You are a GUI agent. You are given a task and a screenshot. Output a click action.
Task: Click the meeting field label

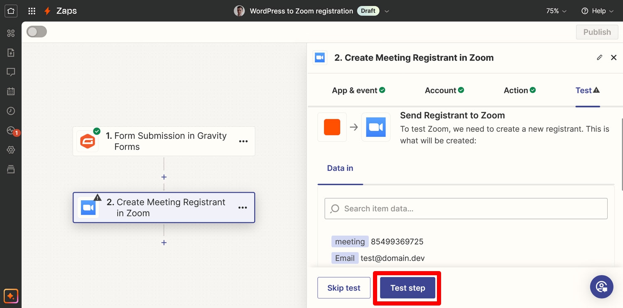click(x=350, y=242)
